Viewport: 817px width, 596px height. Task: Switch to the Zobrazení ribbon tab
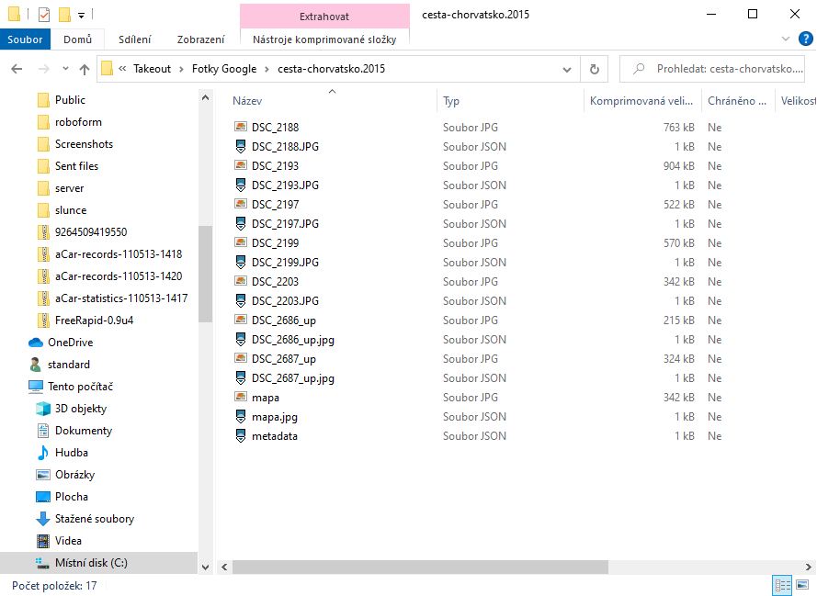pos(200,39)
